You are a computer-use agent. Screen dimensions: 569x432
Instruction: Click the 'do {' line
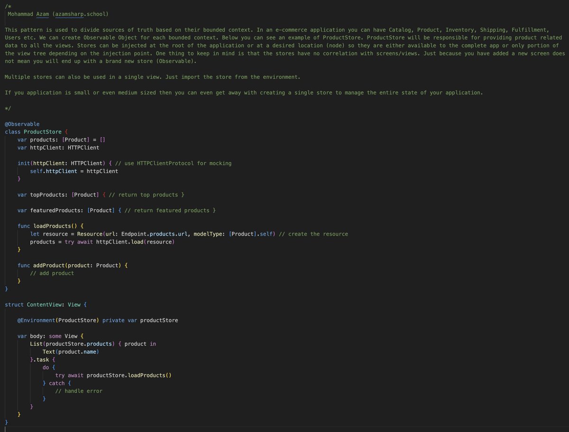pyautogui.click(x=49, y=367)
